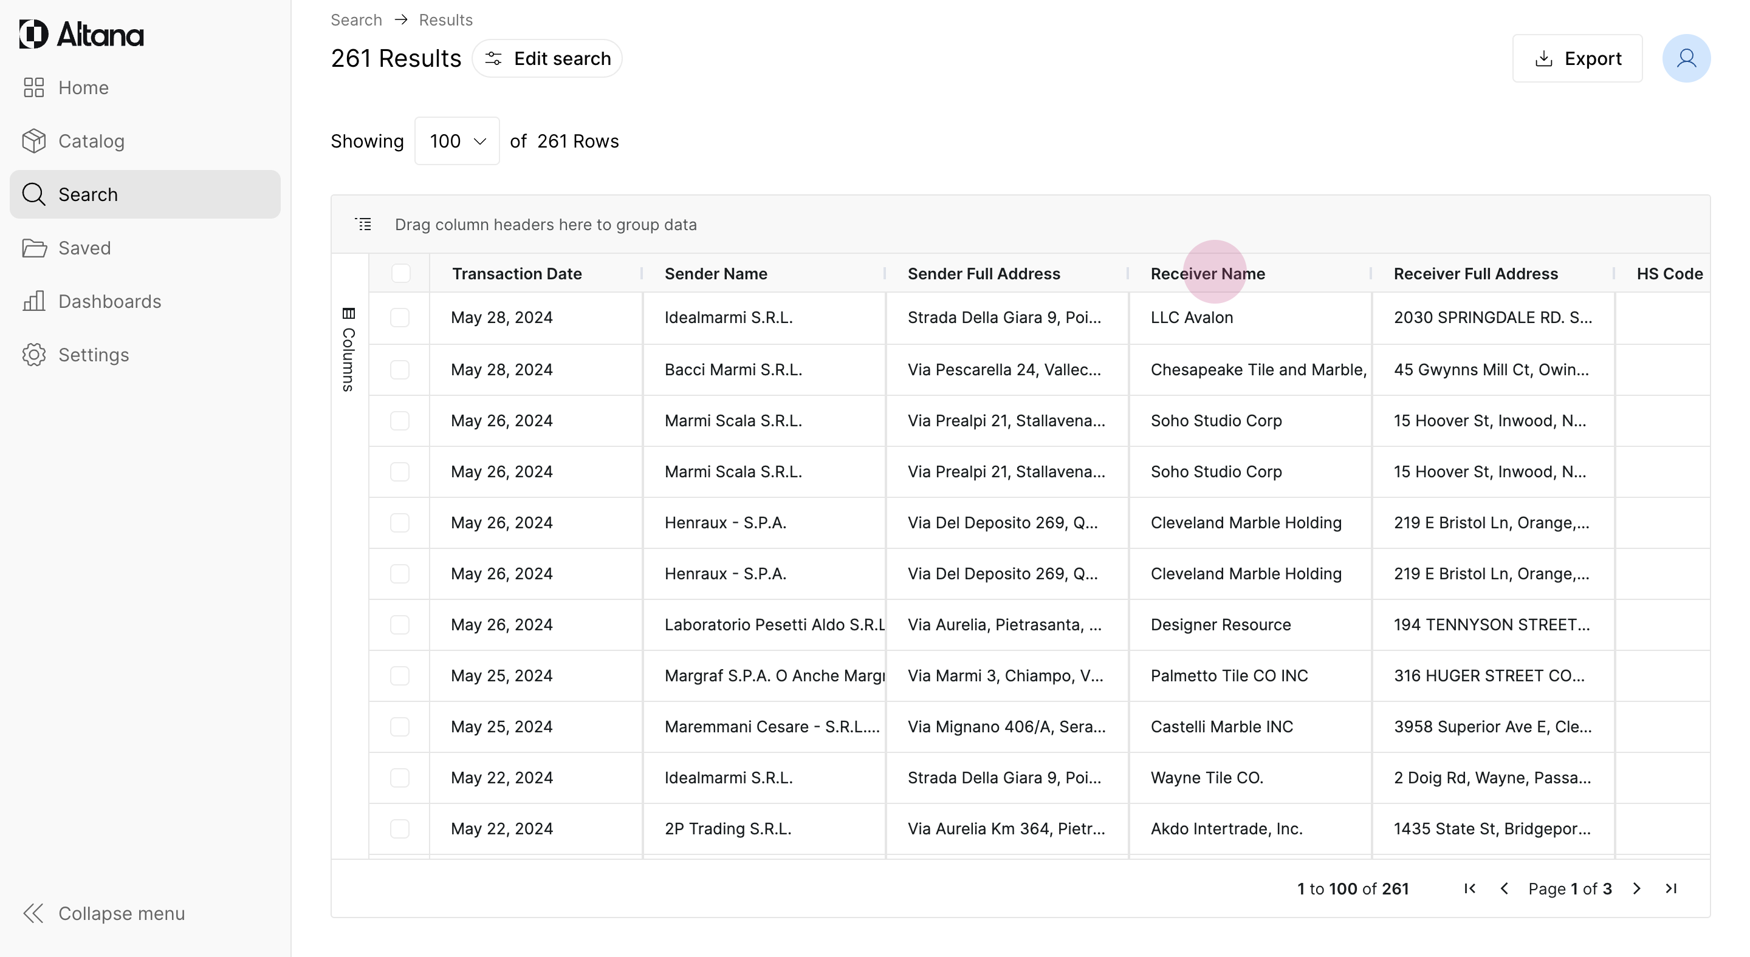Click the Receiver Name column header
This screenshot has height=957, width=1750.
pyautogui.click(x=1207, y=273)
